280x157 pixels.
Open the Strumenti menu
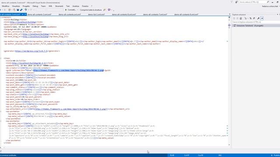point(59,6)
